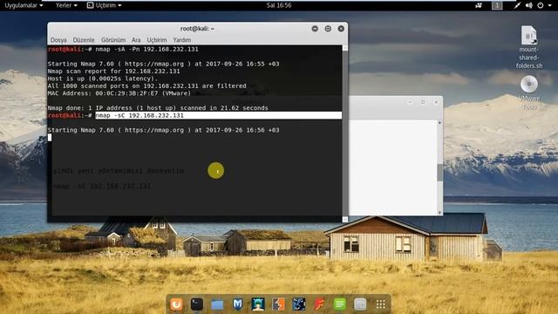558x314 pixels.
Task: Click 'Nmap done: 1 IP address' line
Action: pos(158,108)
